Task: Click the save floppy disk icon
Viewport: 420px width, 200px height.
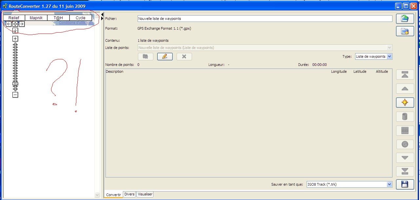Action: click(405, 184)
